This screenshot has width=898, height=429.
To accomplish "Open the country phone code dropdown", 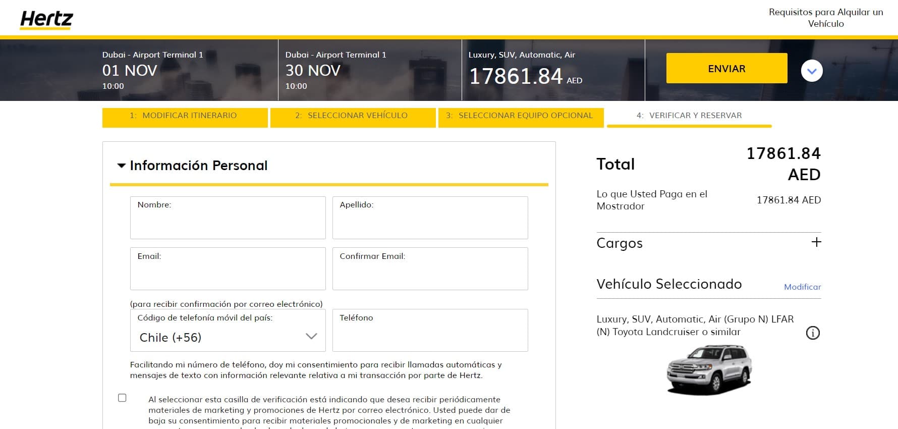I will point(228,330).
